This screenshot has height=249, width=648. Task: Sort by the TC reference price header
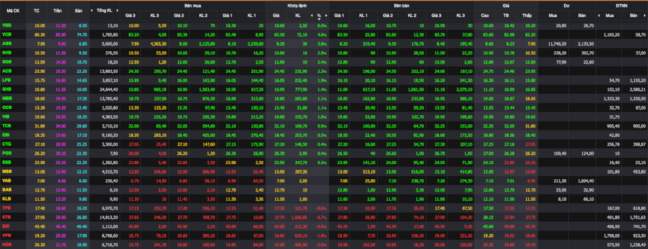pyautogui.click(x=36, y=10)
